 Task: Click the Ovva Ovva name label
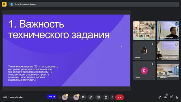click(163, 77)
